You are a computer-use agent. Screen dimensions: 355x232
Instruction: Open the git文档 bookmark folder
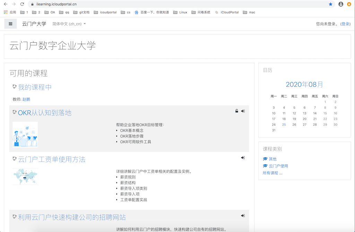tap(81, 12)
